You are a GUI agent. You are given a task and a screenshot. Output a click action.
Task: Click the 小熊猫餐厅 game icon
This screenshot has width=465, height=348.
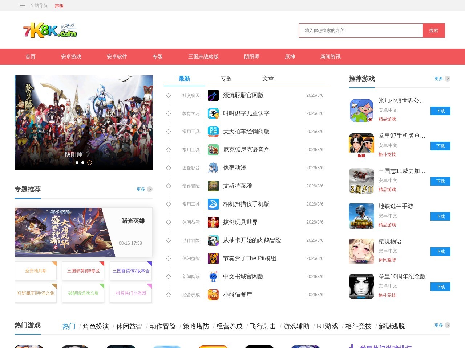[x=213, y=294]
